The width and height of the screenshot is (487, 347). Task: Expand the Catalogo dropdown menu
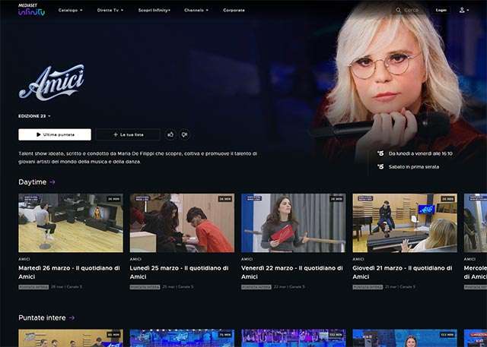point(71,10)
